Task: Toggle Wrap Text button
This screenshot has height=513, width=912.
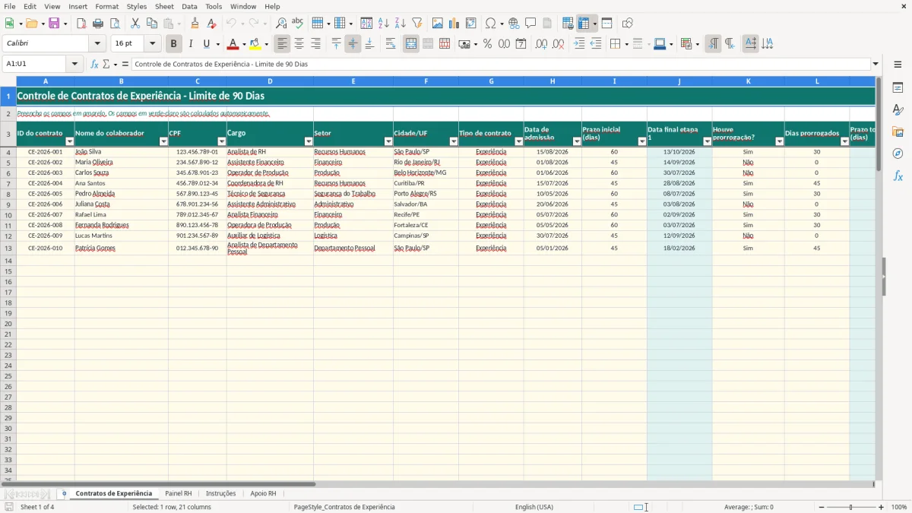Action: pyautogui.click(x=391, y=44)
